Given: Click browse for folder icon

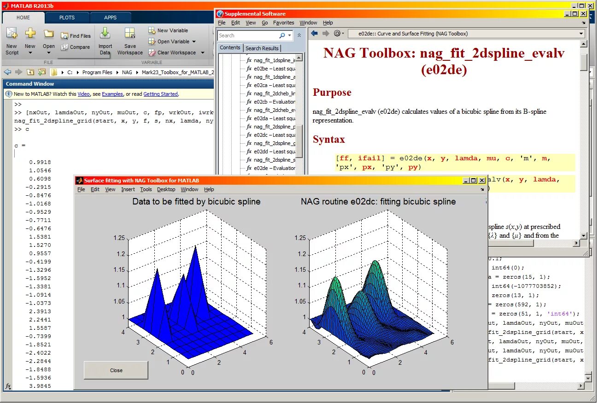Looking at the screenshot, I should point(42,72).
